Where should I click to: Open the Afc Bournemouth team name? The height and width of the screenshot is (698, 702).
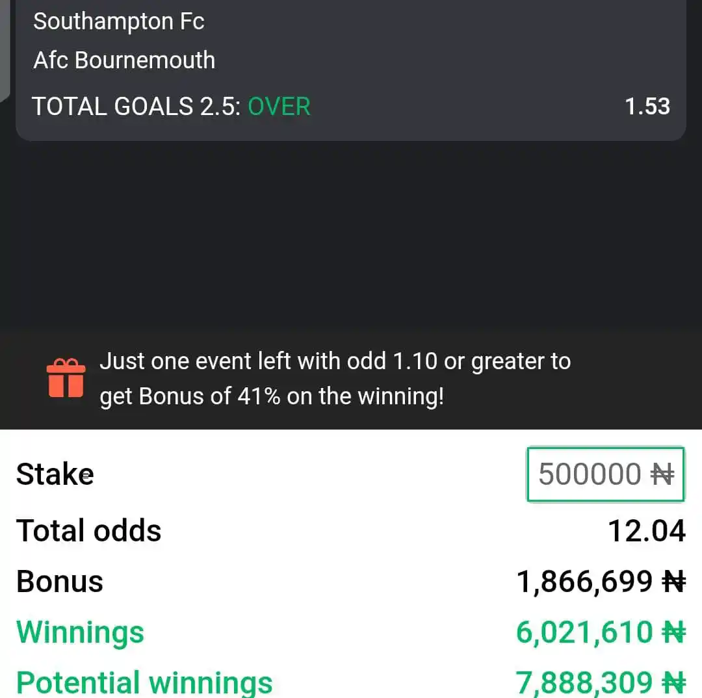pyautogui.click(x=124, y=60)
